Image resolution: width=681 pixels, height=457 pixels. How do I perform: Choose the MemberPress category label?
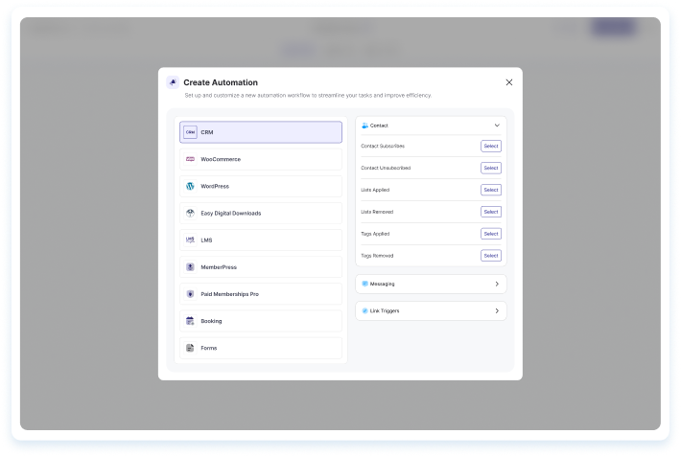(219, 267)
